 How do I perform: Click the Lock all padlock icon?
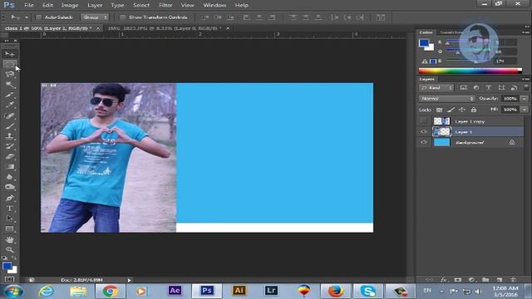(x=474, y=110)
